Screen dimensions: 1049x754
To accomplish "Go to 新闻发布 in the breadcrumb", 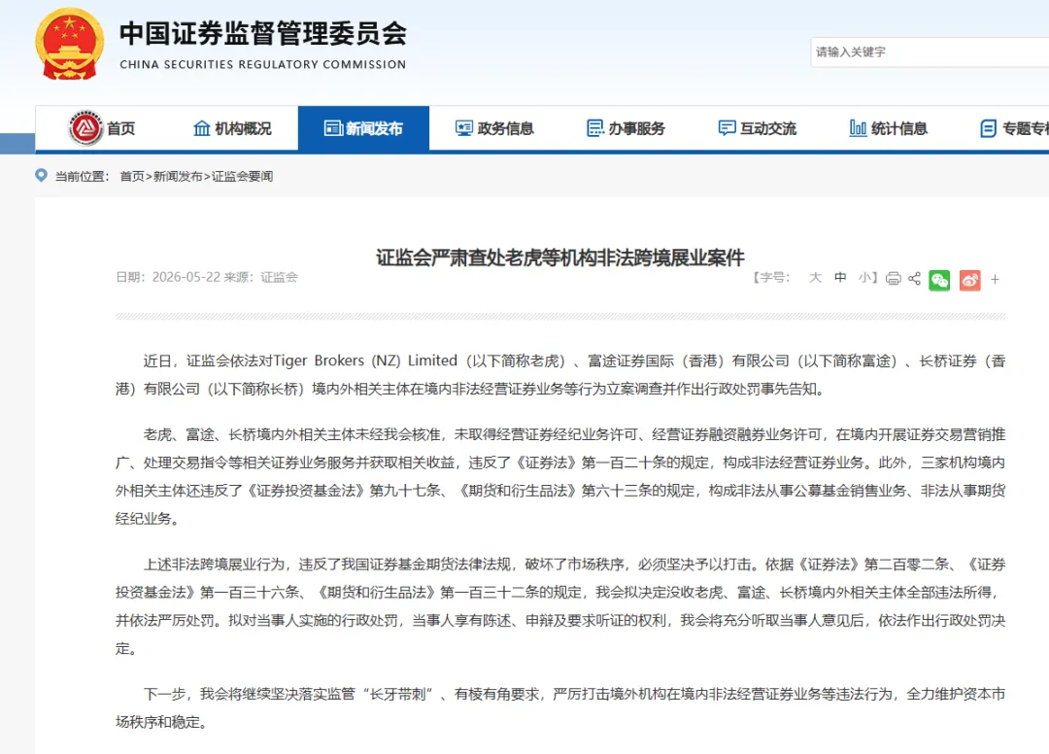I will [x=178, y=177].
